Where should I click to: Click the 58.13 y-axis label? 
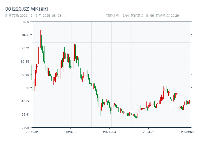(25, 88)
